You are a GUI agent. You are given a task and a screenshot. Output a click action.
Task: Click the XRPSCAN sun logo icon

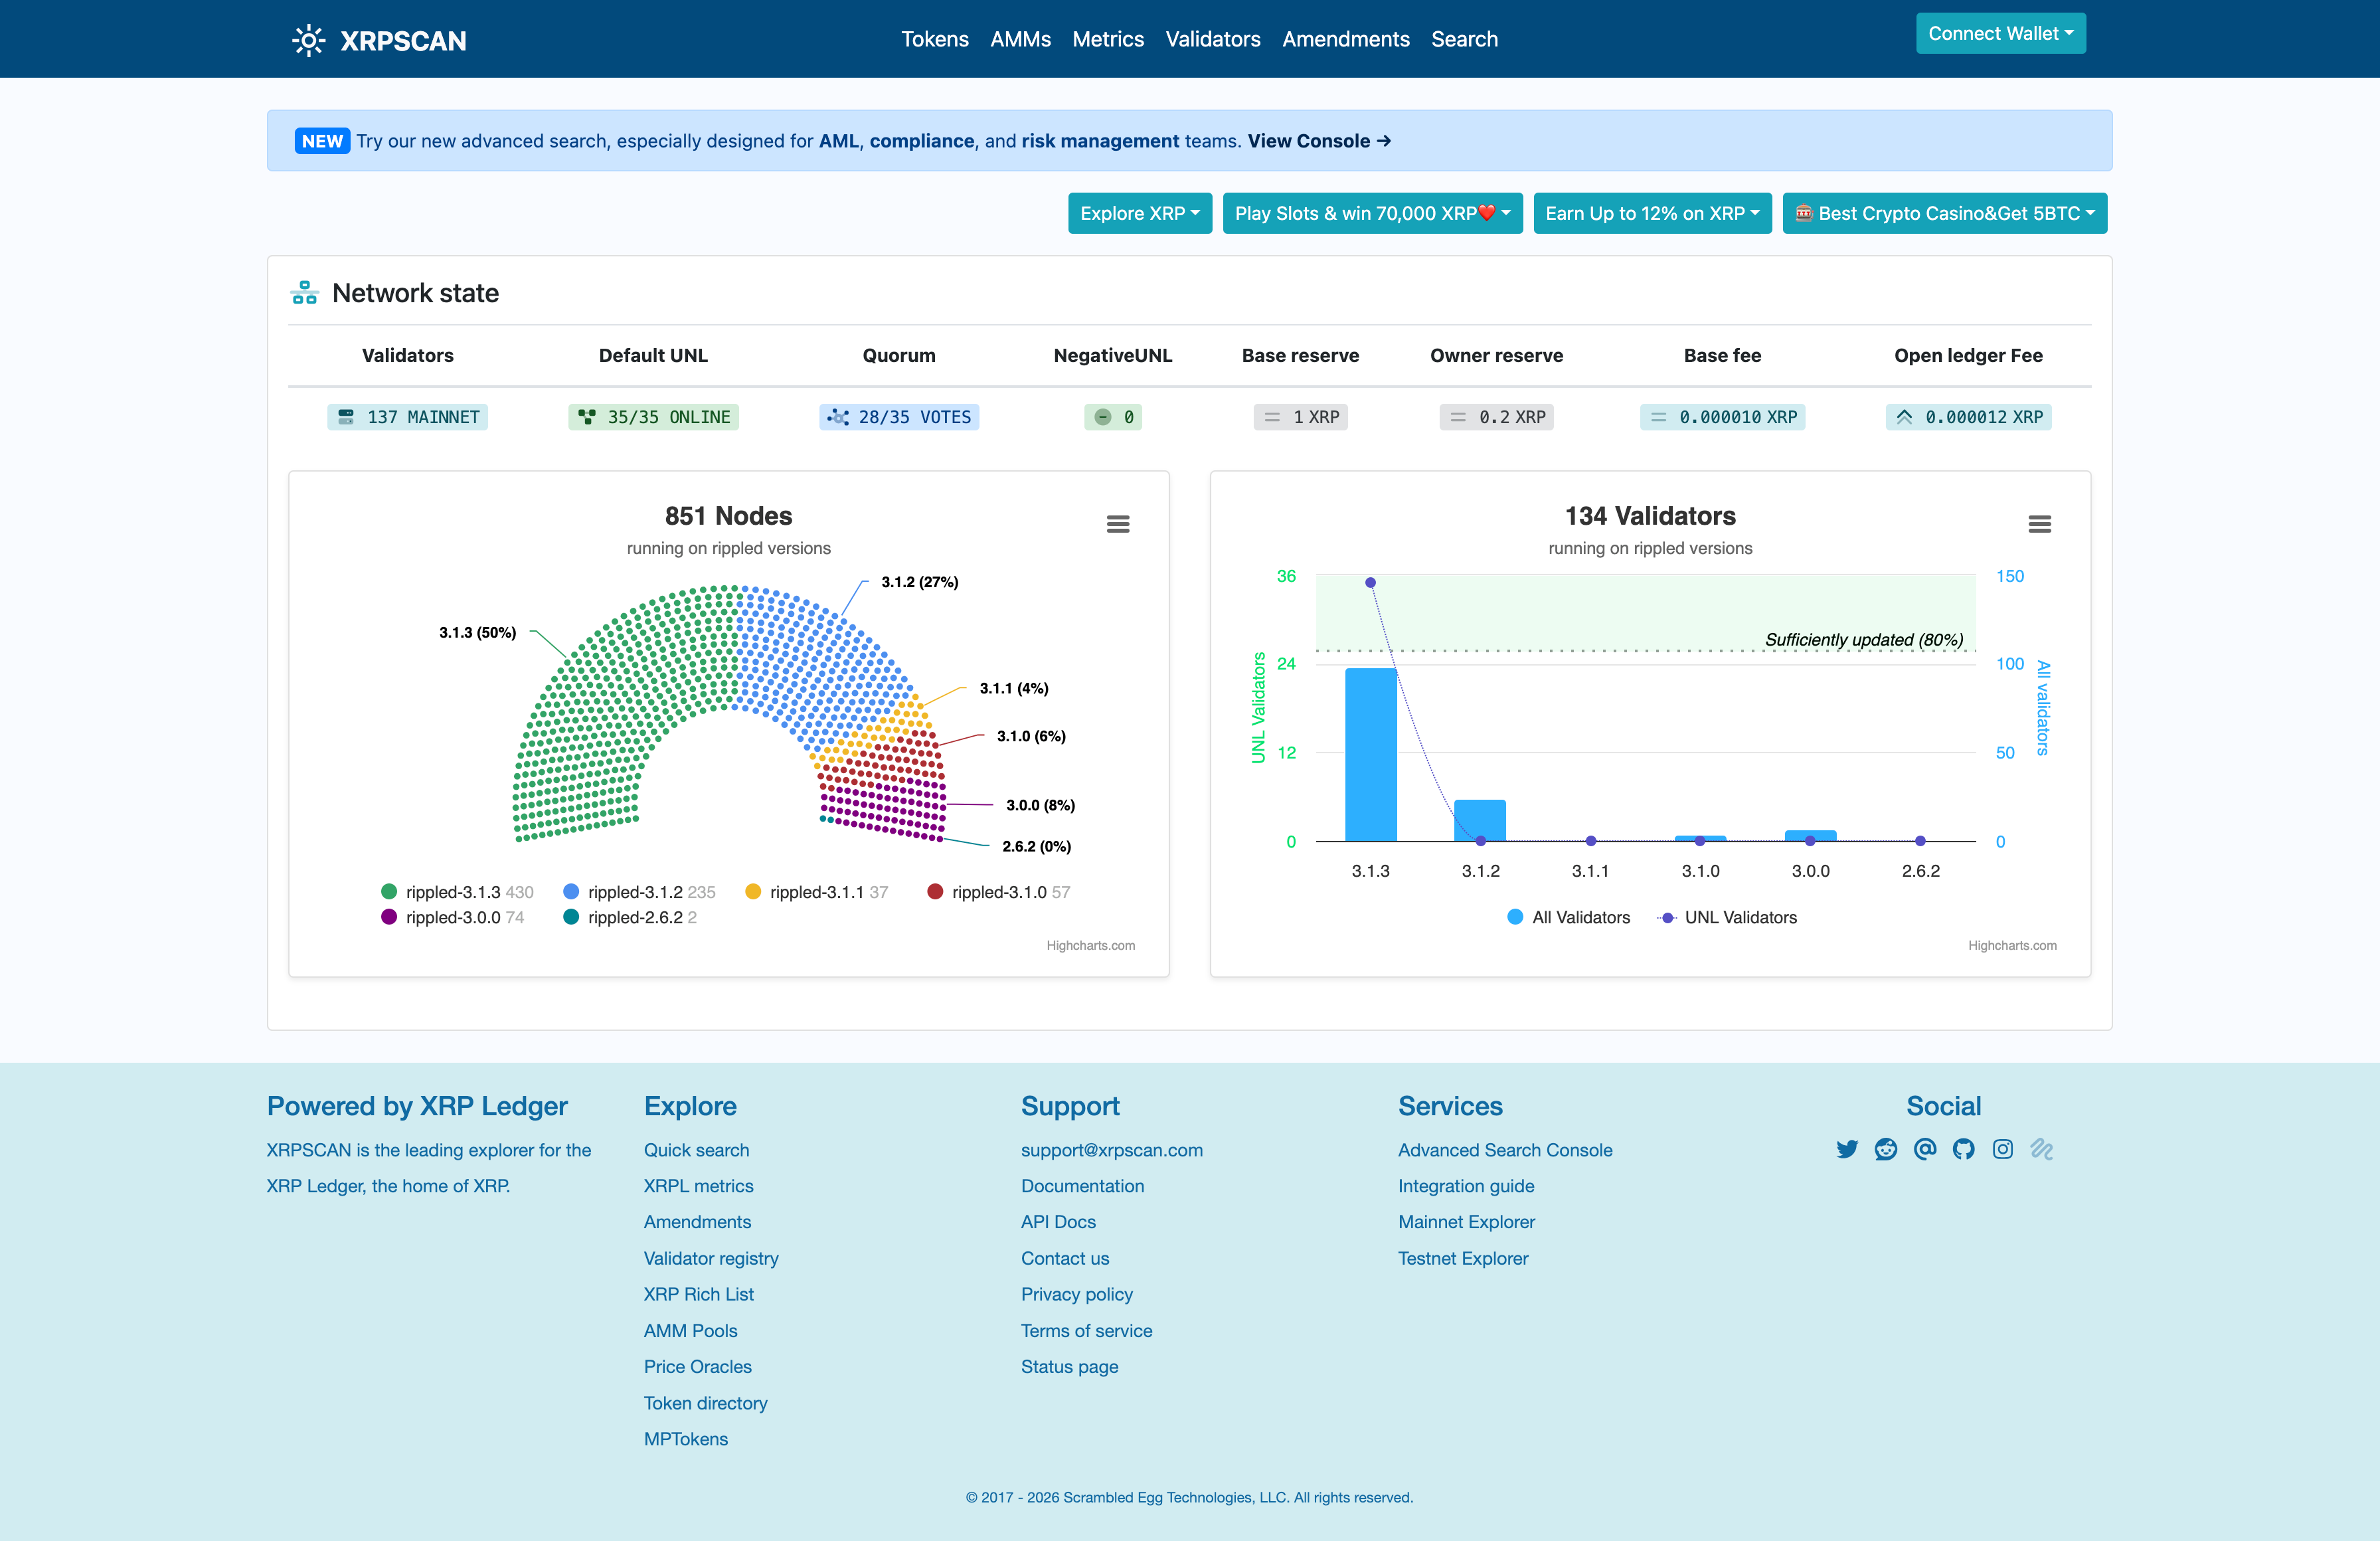click(308, 40)
